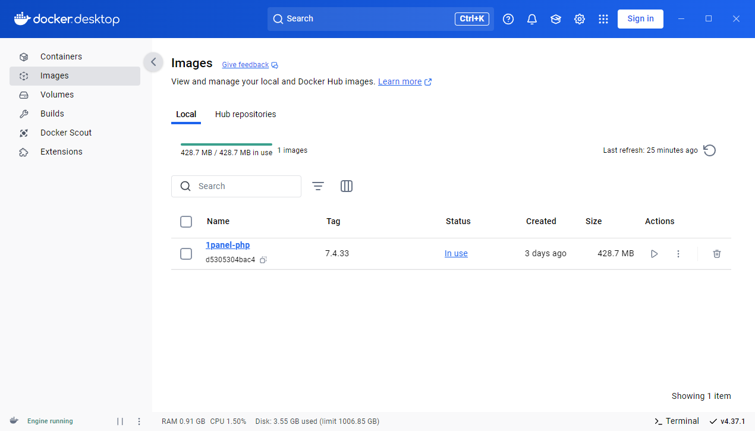Viewport: 755px width, 431px height.
Task: Click the Builds wrench icon in the sidebar
Action: coord(24,114)
